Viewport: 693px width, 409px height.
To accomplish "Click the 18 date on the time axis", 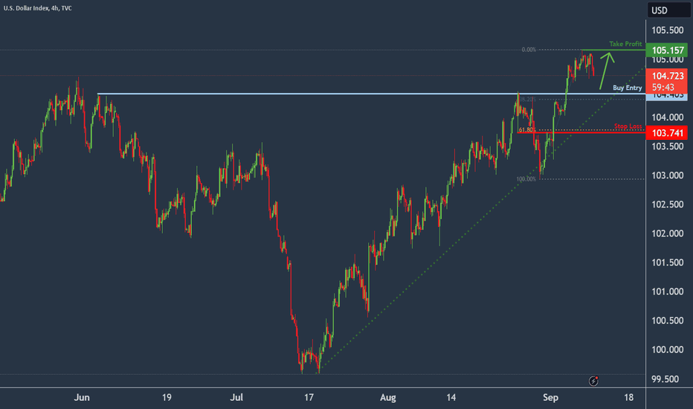I will point(628,398).
